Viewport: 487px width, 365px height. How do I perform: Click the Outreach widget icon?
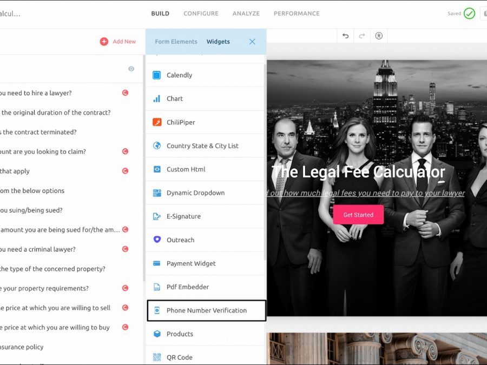click(157, 240)
